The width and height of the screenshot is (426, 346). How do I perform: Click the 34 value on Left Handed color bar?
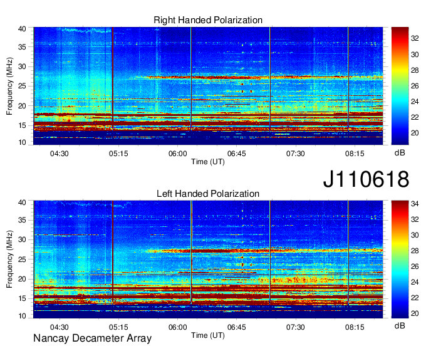tap(415, 204)
